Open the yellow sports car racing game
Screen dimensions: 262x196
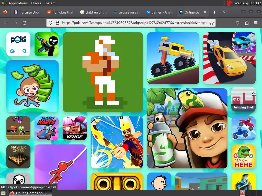(230, 58)
